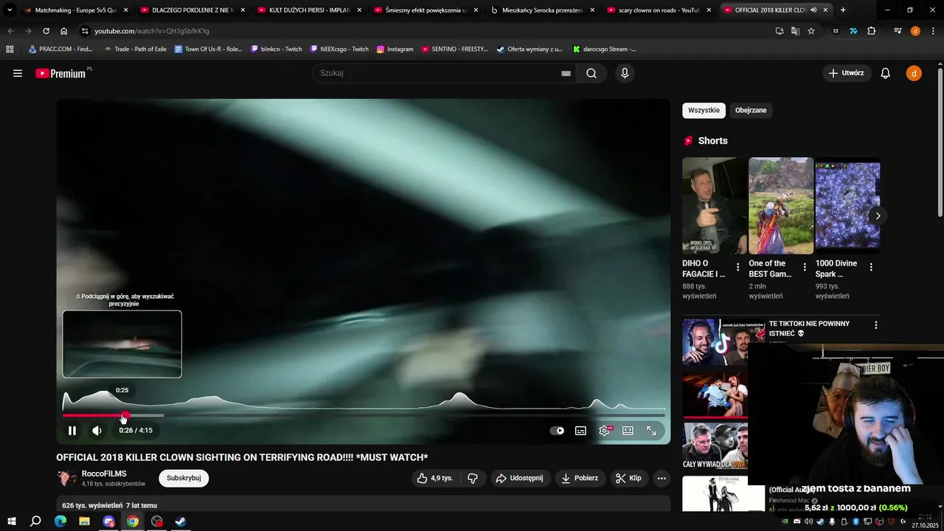Click Utwórz create button

pos(846,73)
